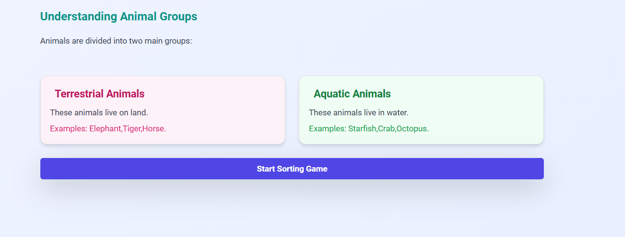Click the green 'Examples:' label
The width and height of the screenshot is (625, 237).
click(328, 128)
